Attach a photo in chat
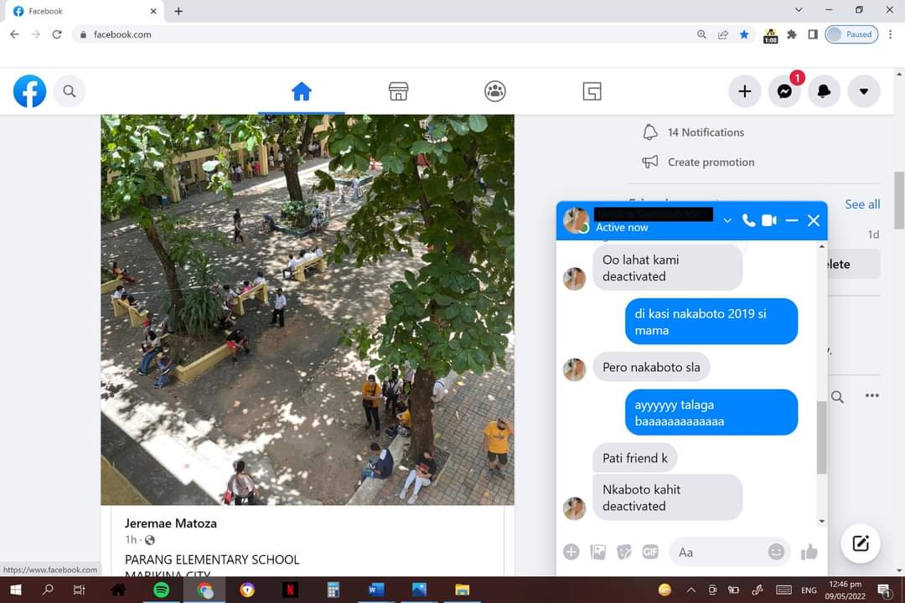The width and height of the screenshot is (905, 603). coord(598,552)
